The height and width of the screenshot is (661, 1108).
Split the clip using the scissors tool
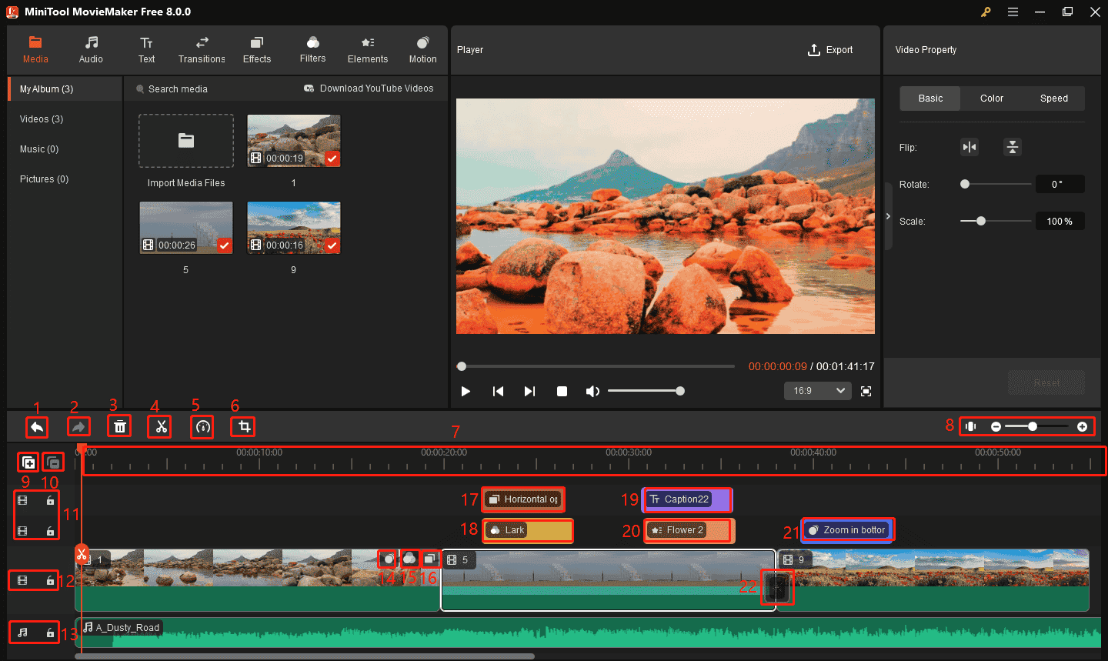click(x=161, y=426)
